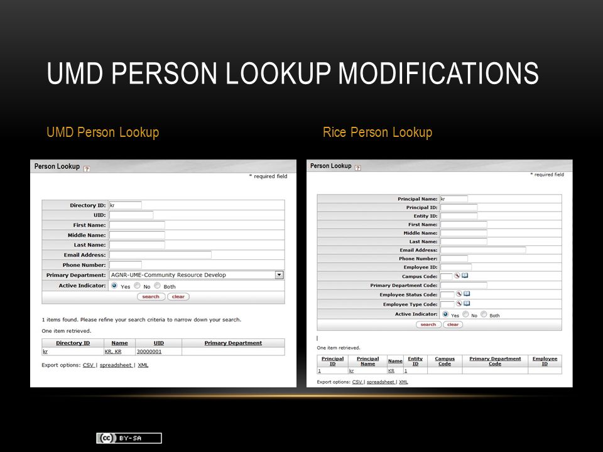603x452 pixels.
Task: Export UMD results as CSV
Action: 89,365
